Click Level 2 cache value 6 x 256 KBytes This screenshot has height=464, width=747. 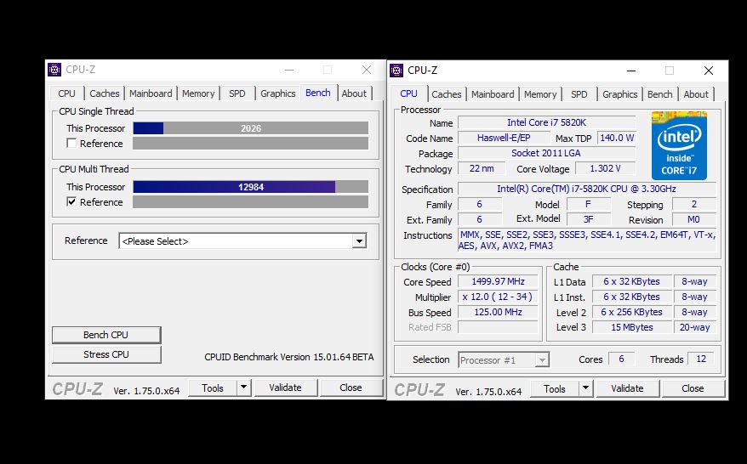631,312
